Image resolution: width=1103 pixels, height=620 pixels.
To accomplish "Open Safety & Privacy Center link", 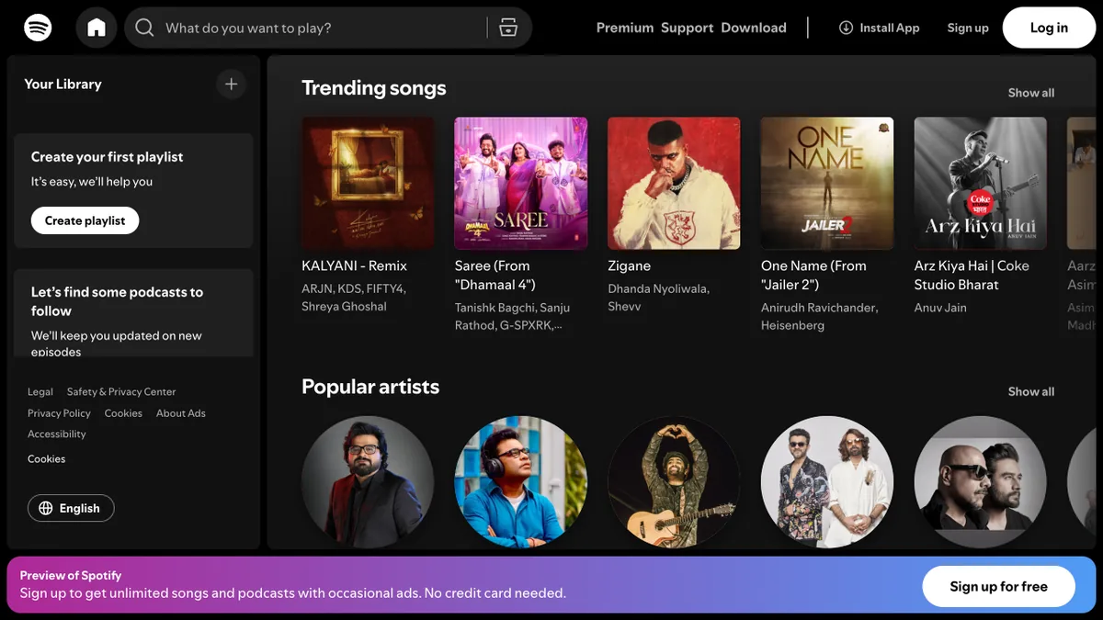I will click(121, 391).
